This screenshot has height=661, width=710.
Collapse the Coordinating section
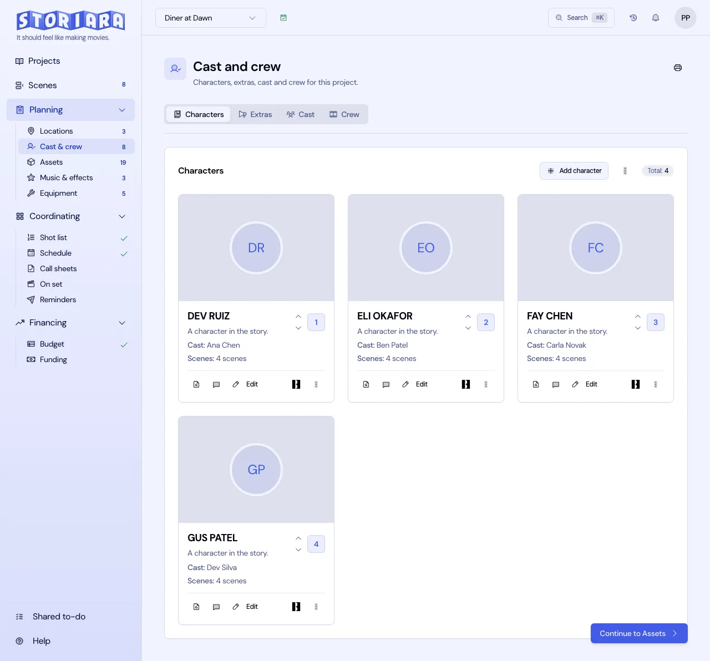[122, 216]
